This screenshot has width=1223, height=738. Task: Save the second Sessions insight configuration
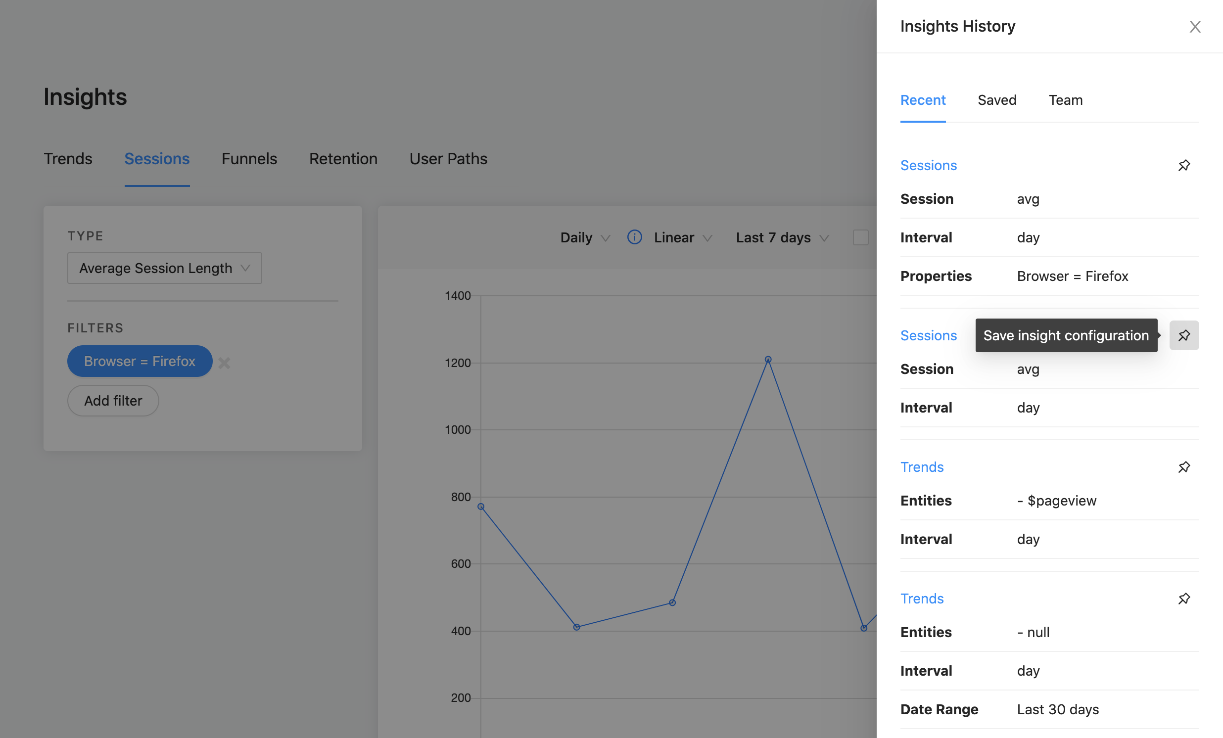coord(1184,335)
